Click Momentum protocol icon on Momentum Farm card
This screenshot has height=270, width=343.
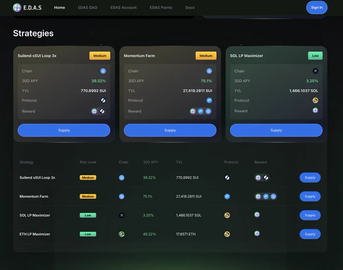click(x=209, y=100)
